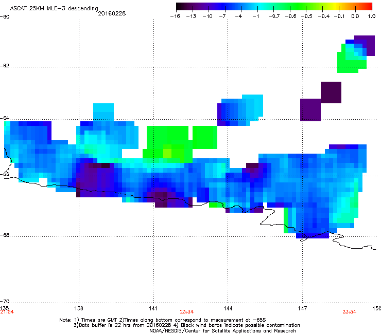Screen dimensions: 381x334
Task: Click the 0.0 label on the color scale
Action: tap(355, 16)
